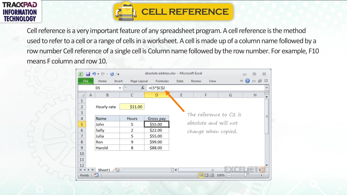Select the Sheet1 worksheet tab
This screenshot has width=347, height=195.
pos(104,170)
